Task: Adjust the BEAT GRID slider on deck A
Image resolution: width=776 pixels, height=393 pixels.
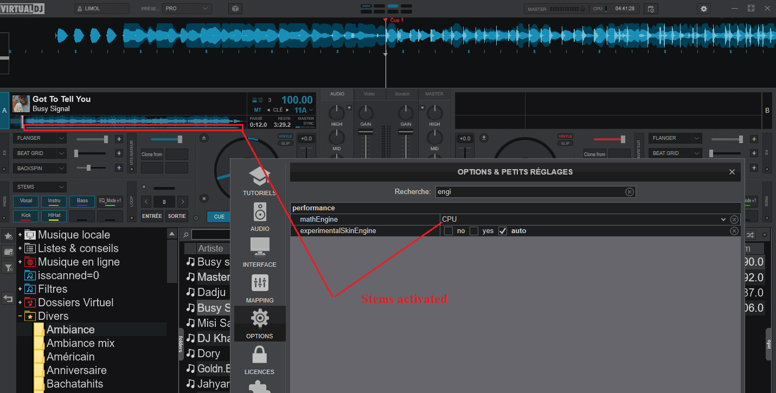Action: tap(91, 153)
